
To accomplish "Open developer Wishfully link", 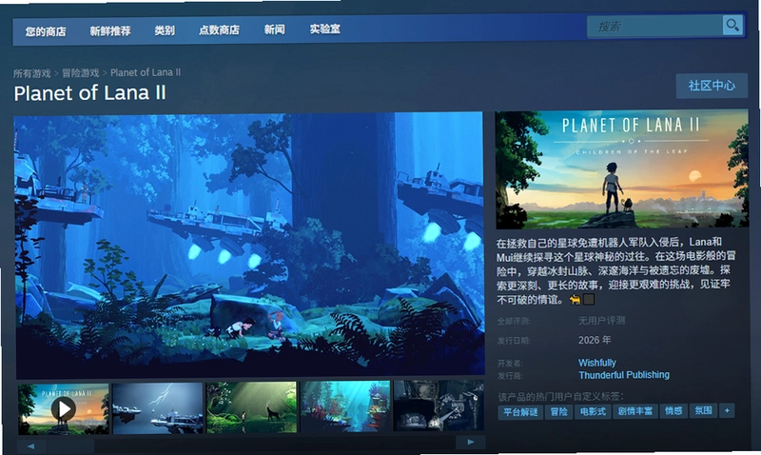I will [597, 363].
